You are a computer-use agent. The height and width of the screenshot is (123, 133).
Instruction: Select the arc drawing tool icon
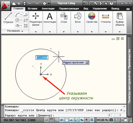pyautogui.click(x=17, y=15)
